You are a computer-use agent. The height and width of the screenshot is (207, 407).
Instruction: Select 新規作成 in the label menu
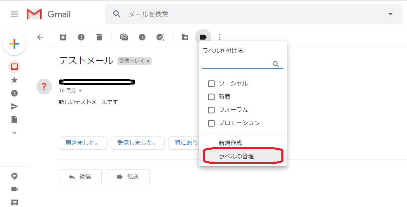pos(230,143)
